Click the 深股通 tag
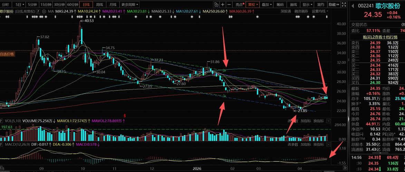405x172 pixels. [286, 11]
